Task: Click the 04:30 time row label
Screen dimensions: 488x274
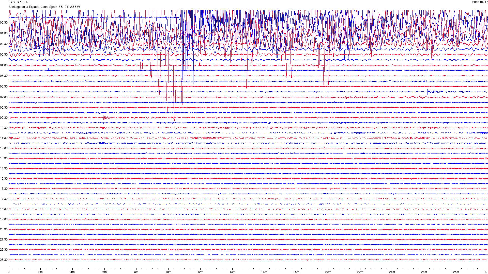Action: [x=4, y=65]
